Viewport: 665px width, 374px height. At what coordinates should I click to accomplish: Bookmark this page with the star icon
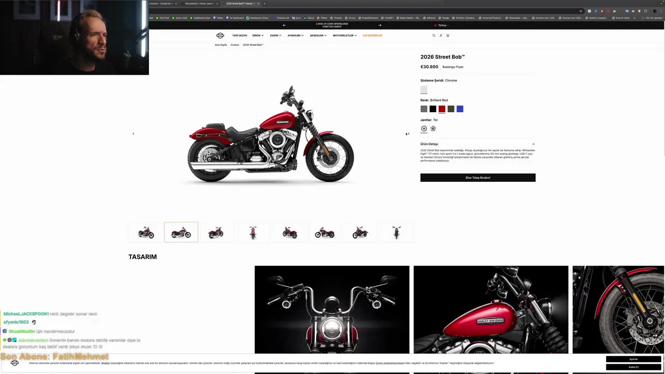[581, 11]
